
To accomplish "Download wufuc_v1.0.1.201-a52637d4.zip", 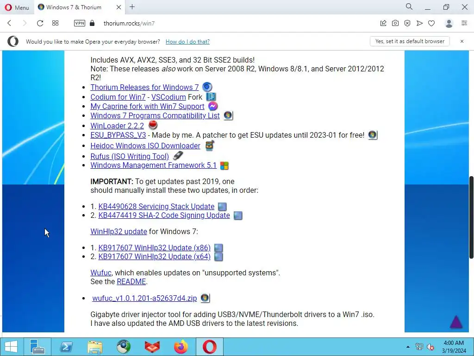I will pyautogui.click(x=144, y=298).
